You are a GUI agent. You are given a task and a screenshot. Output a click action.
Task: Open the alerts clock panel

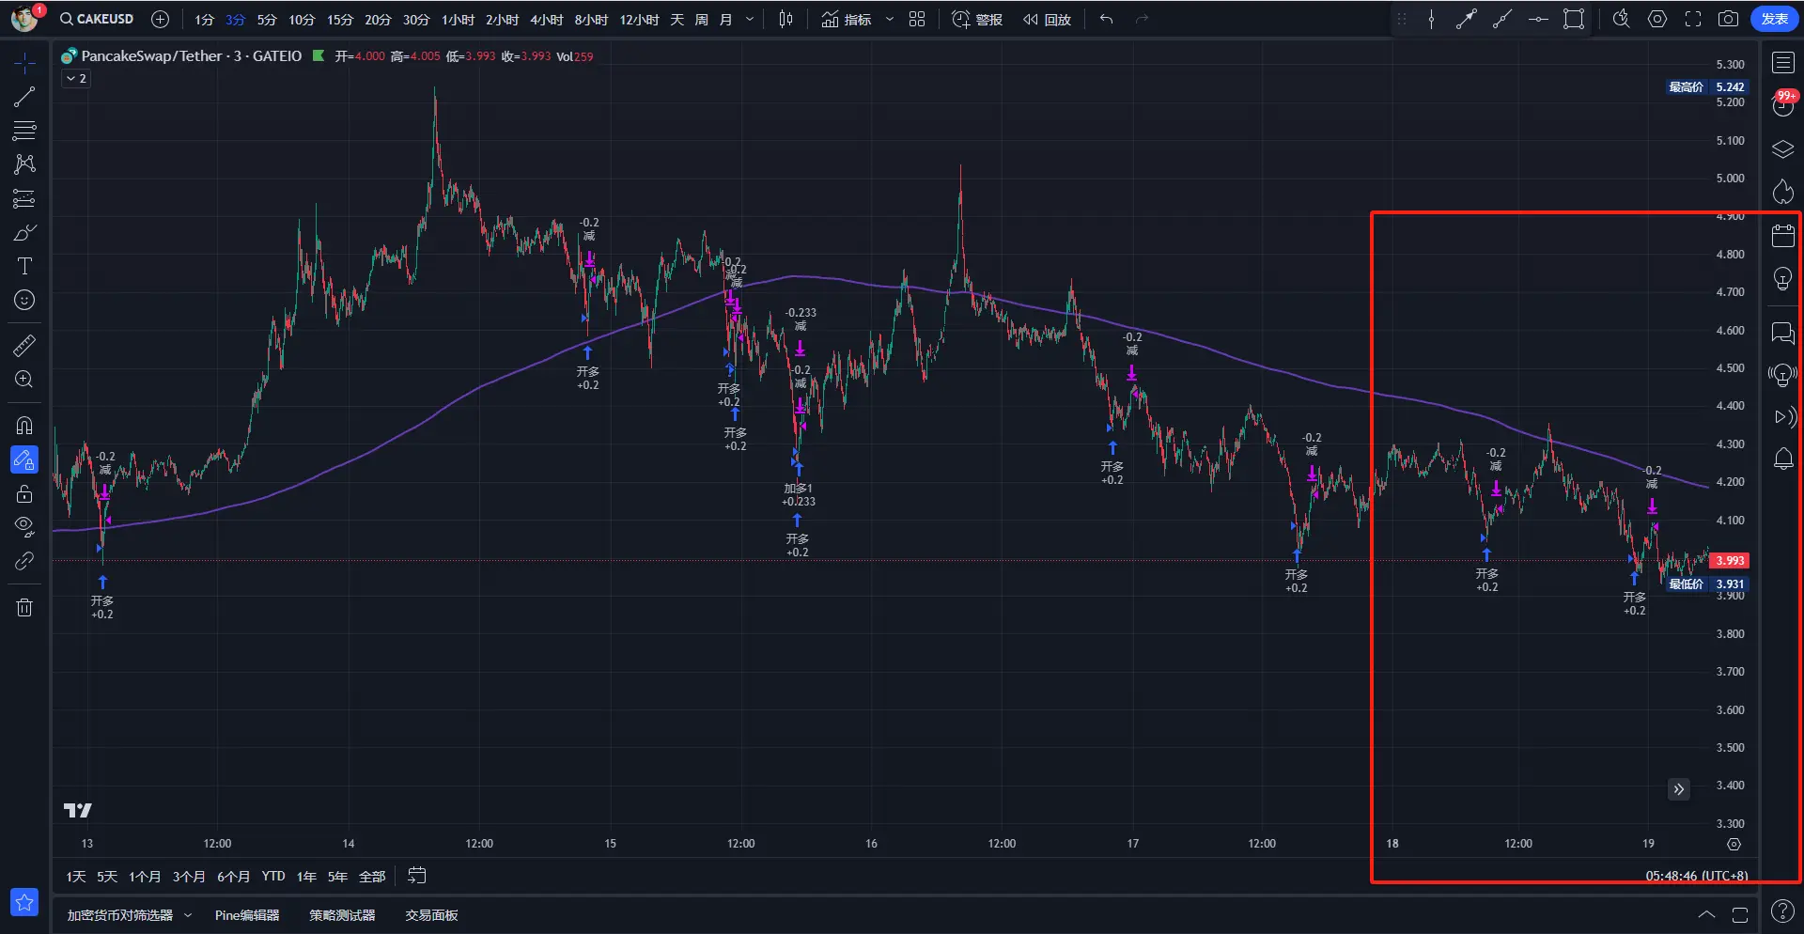(1782, 104)
